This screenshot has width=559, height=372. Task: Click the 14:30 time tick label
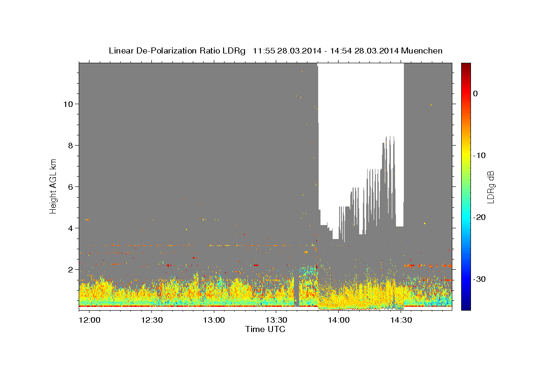coord(401,320)
